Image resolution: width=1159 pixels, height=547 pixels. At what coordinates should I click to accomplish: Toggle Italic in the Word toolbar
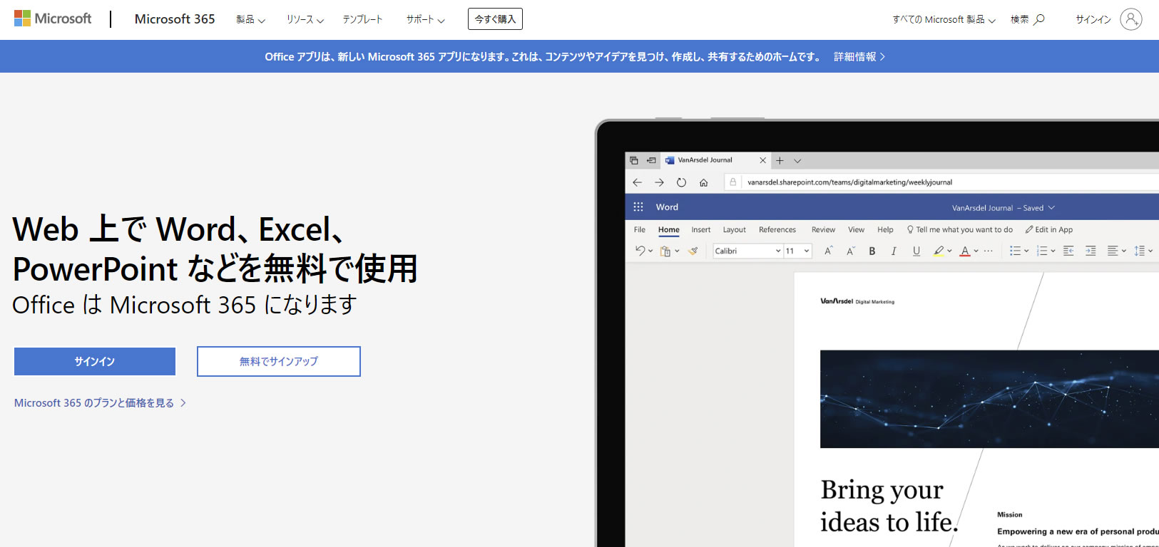coord(894,251)
